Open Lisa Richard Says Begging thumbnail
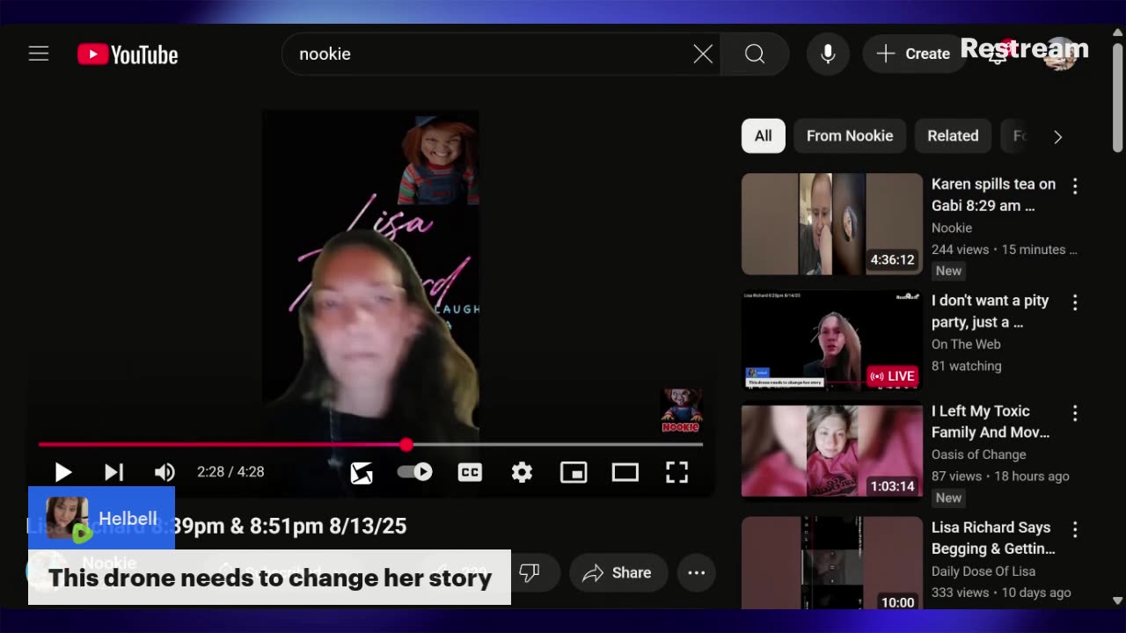The image size is (1126, 633). click(x=832, y=563)
